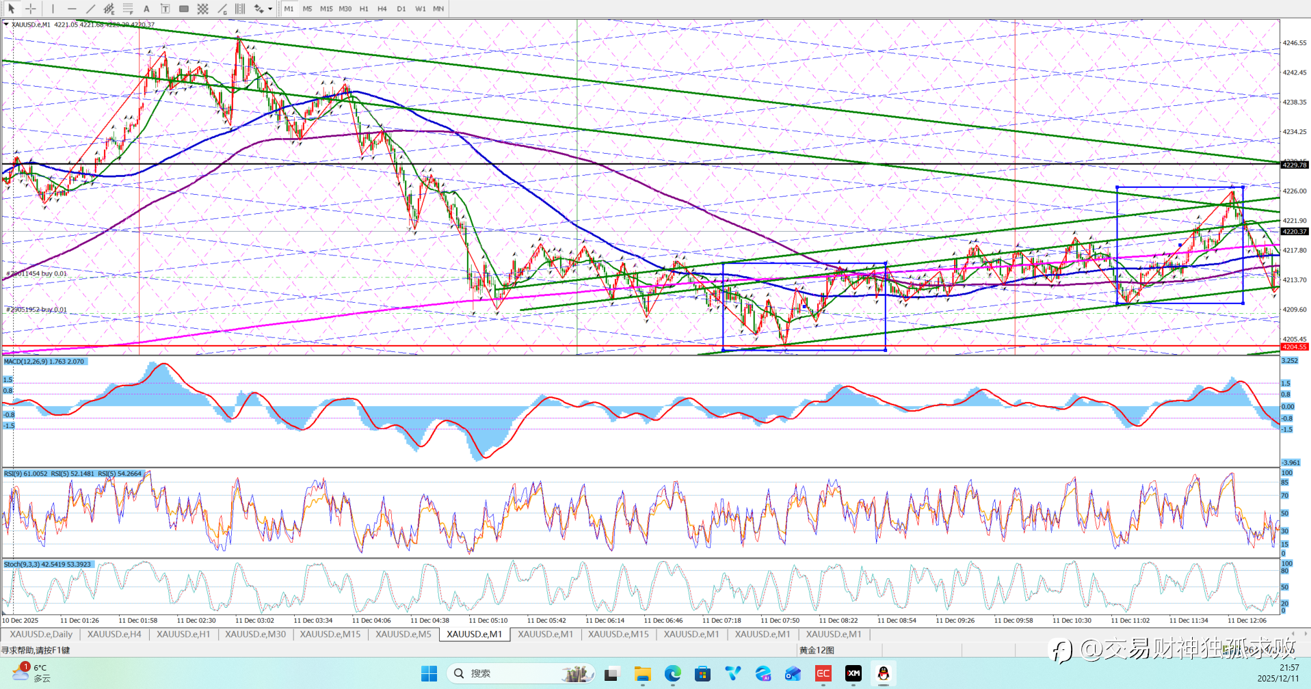The width and height of the screenshot is (1311, 689).
Task: Expand the arrows objects dropdown arrow
Action: click(270, 9)
